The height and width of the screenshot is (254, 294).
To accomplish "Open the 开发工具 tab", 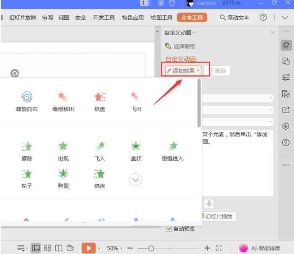I will coord(104,18).
